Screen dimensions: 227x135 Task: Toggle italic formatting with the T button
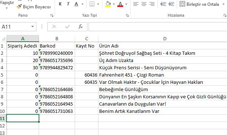point(68,4)
